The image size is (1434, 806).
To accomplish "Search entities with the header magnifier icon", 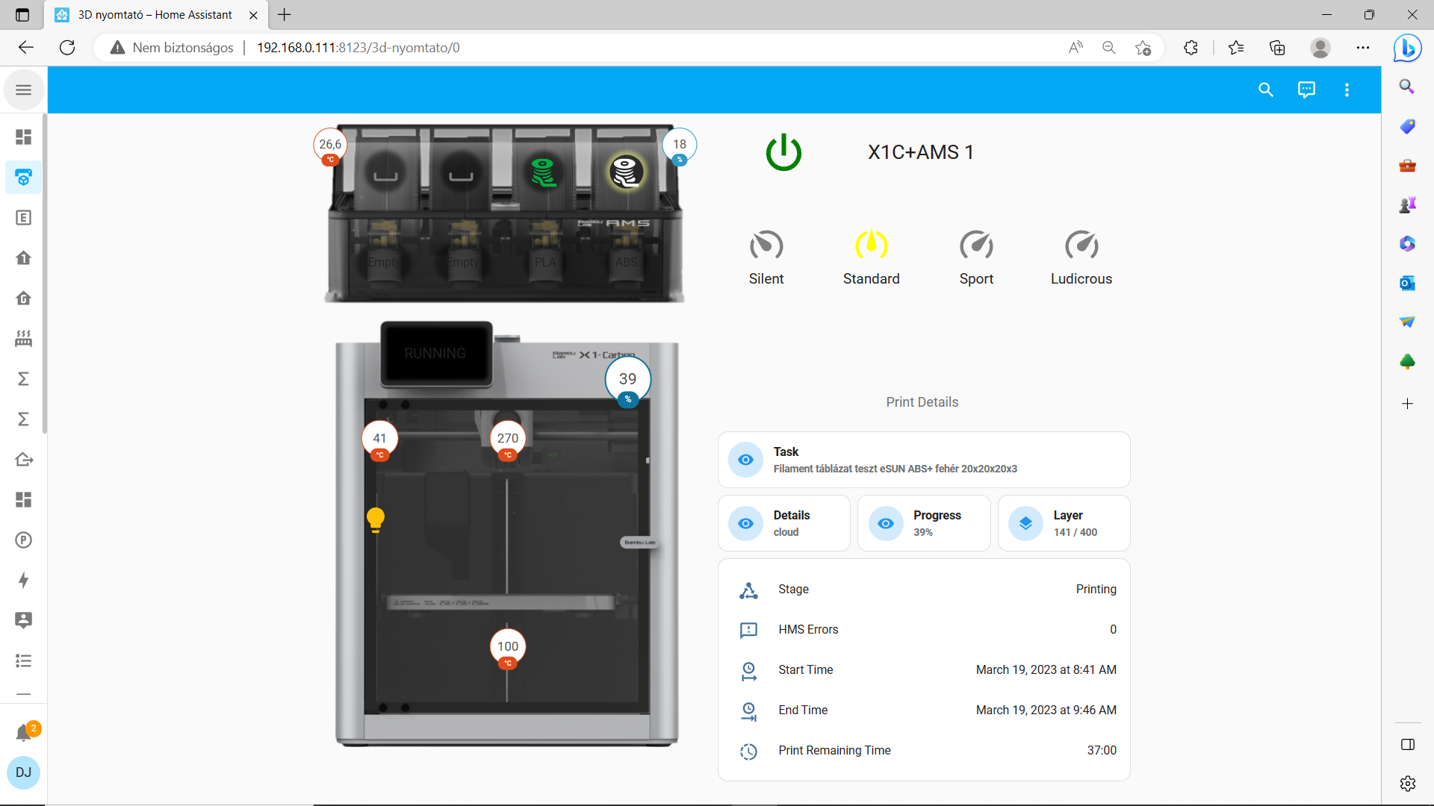I will 1265,90.
